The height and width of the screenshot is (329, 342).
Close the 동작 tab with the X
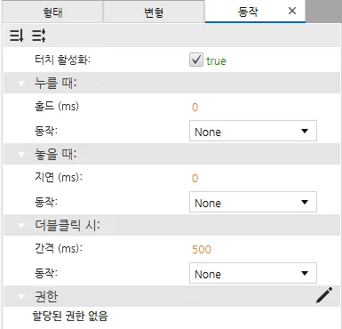coord(292,11)
